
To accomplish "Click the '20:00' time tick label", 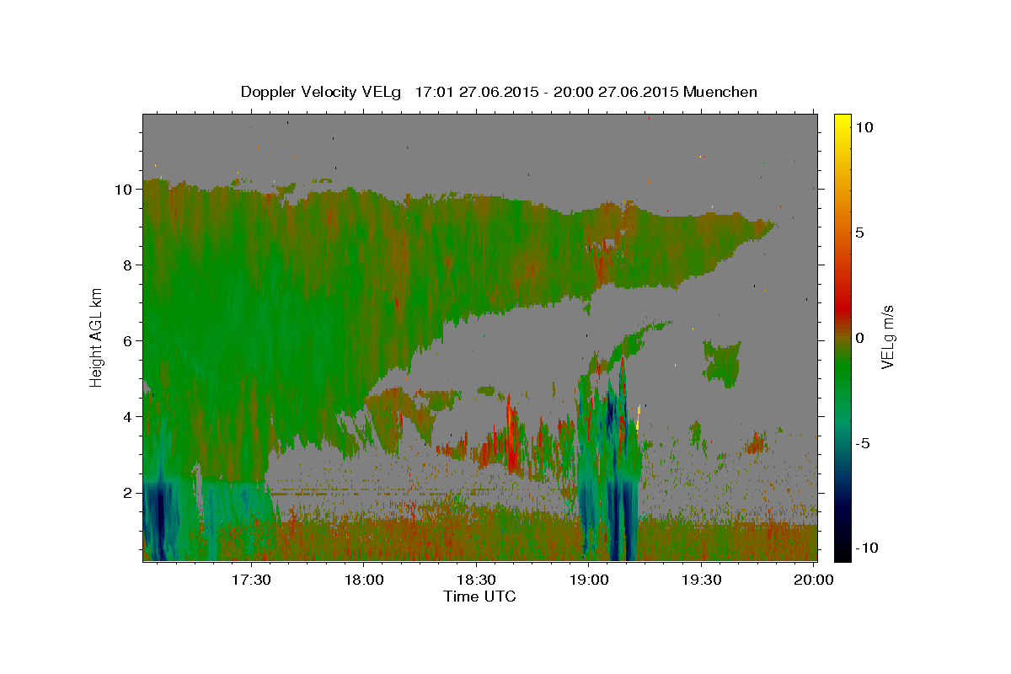I will pyautogui.click(x=815, y=580).
